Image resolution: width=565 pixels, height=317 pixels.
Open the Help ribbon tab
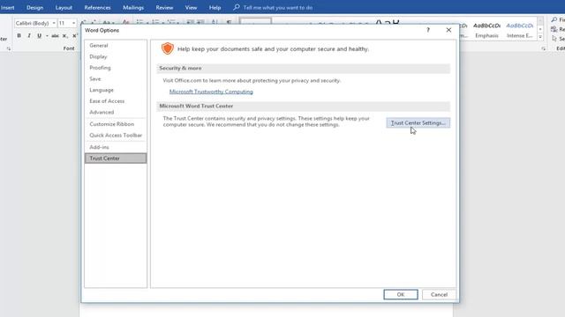pyautogui.click(x=215, y=8)
